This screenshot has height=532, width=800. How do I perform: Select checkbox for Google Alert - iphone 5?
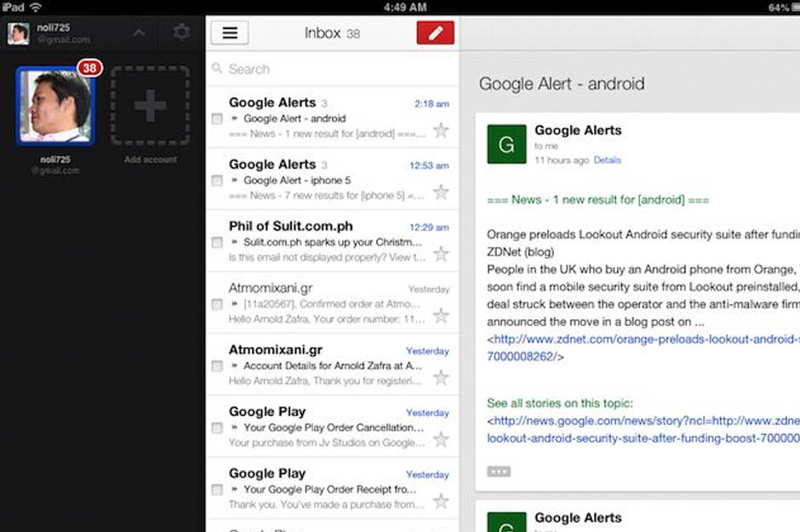click(217, 181)
